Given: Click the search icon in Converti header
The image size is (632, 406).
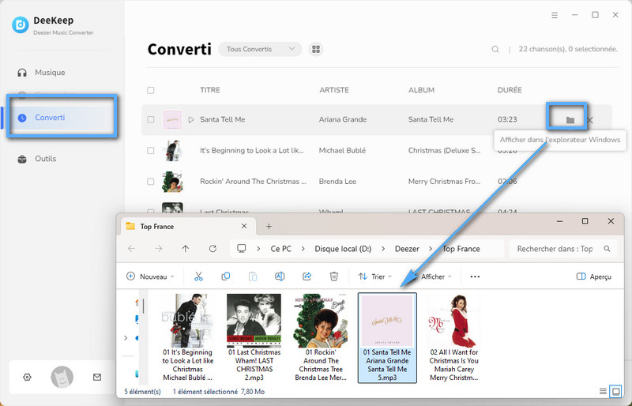Looking at the screenshot, I should tap(495, 49).
